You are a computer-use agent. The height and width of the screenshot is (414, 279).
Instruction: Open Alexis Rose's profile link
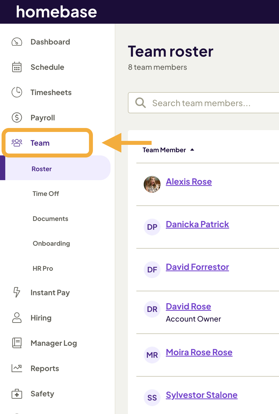189,182
